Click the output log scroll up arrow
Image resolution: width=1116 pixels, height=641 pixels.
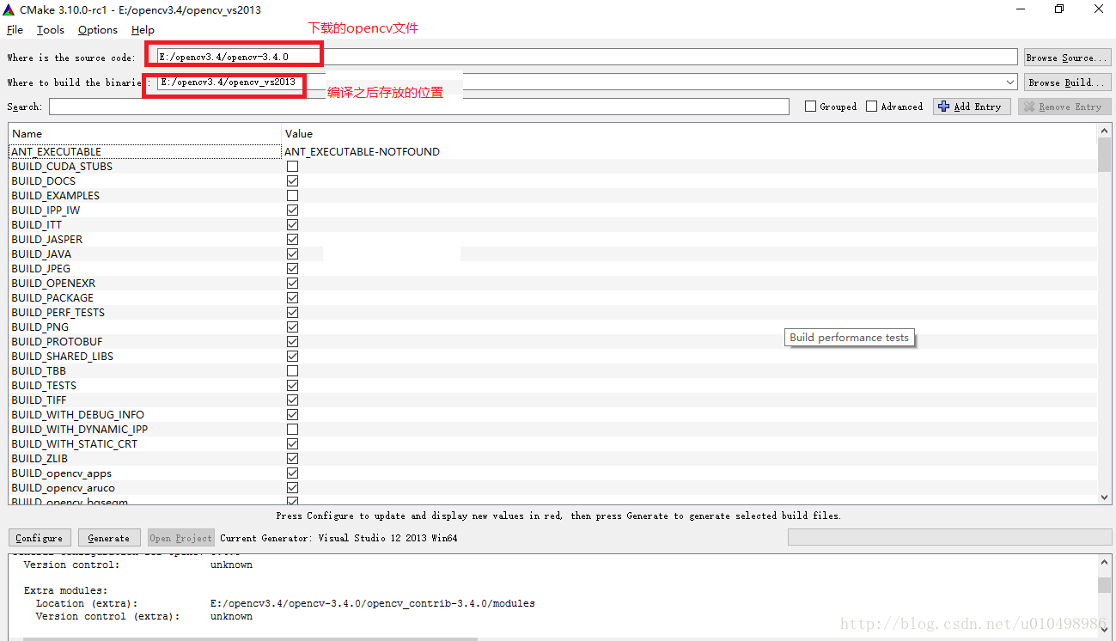click(x=1104, y=562)
